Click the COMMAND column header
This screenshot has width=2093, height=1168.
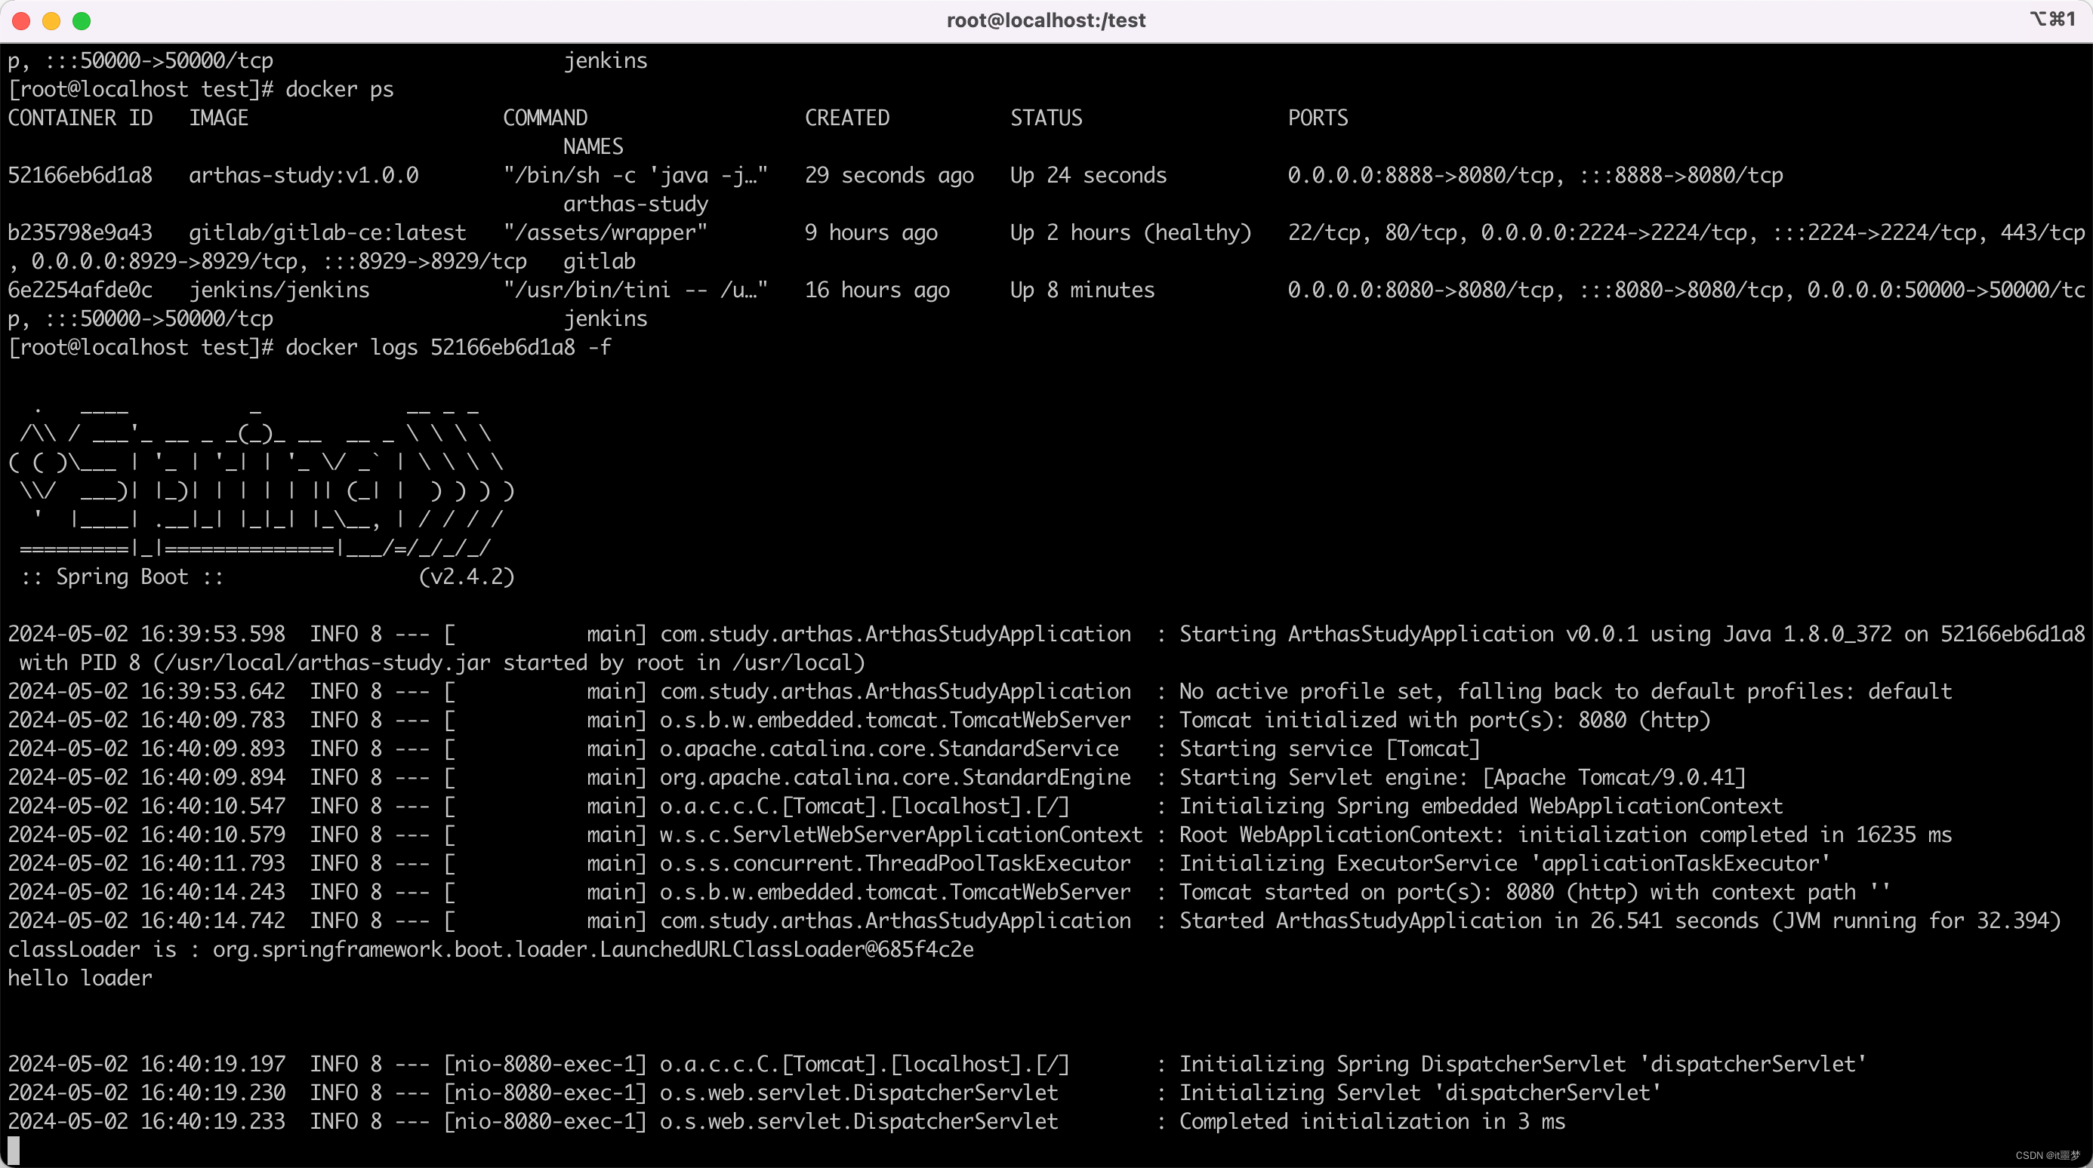click(544, 118)
